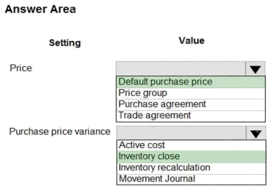Open the Price dropdown arrow

[255, 69]
